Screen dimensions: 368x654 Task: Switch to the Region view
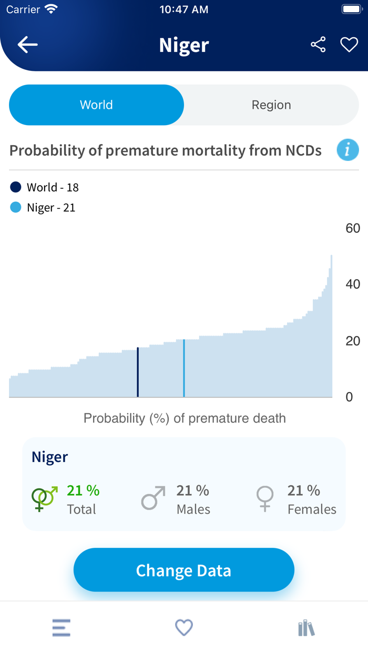point(271,105)
